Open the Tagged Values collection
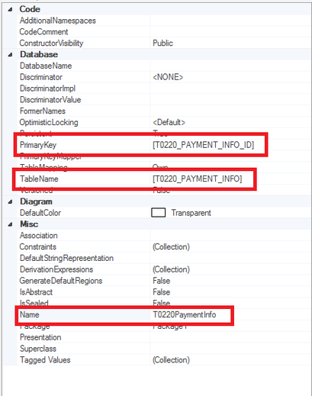The image size is (312, 396). [171, 360]
